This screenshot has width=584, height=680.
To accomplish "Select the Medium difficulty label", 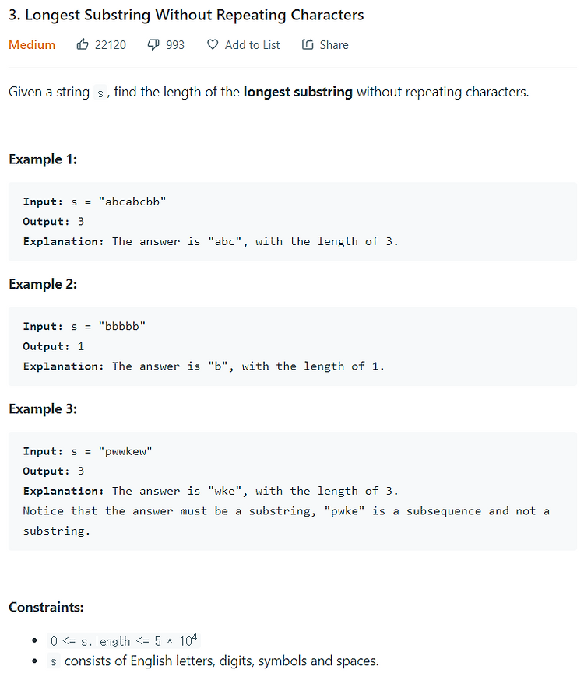I will (x=32, y=44).
